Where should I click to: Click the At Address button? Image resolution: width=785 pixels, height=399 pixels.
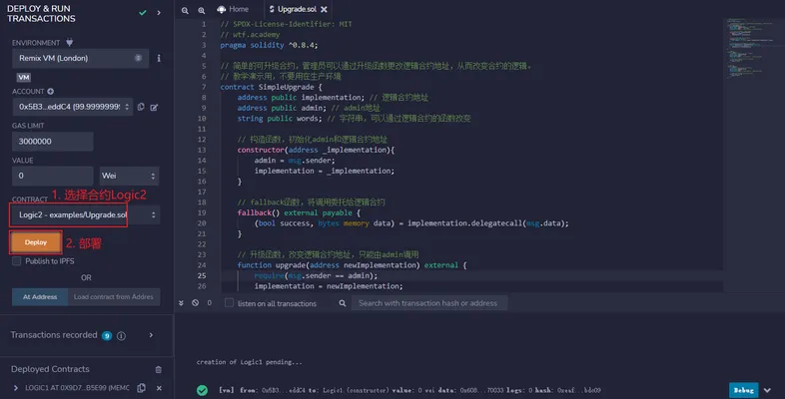(x=40, y=297)
